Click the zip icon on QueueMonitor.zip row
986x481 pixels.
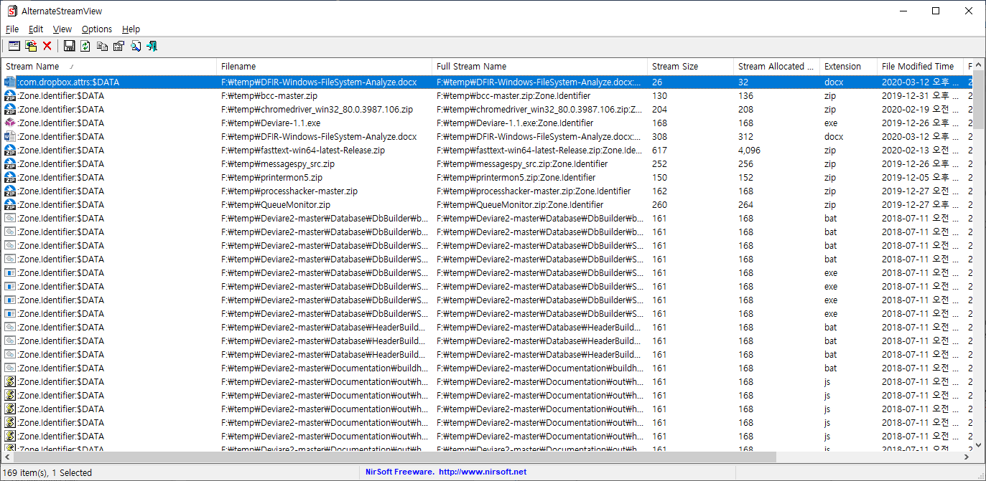10,204
